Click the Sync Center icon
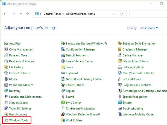The height and width of the screenshot is (125, 167). [63, 103]
